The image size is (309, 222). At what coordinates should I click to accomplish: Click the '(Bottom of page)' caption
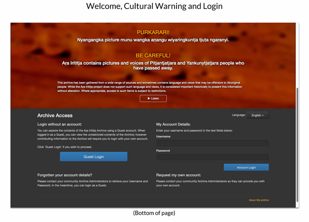(154, 213)
